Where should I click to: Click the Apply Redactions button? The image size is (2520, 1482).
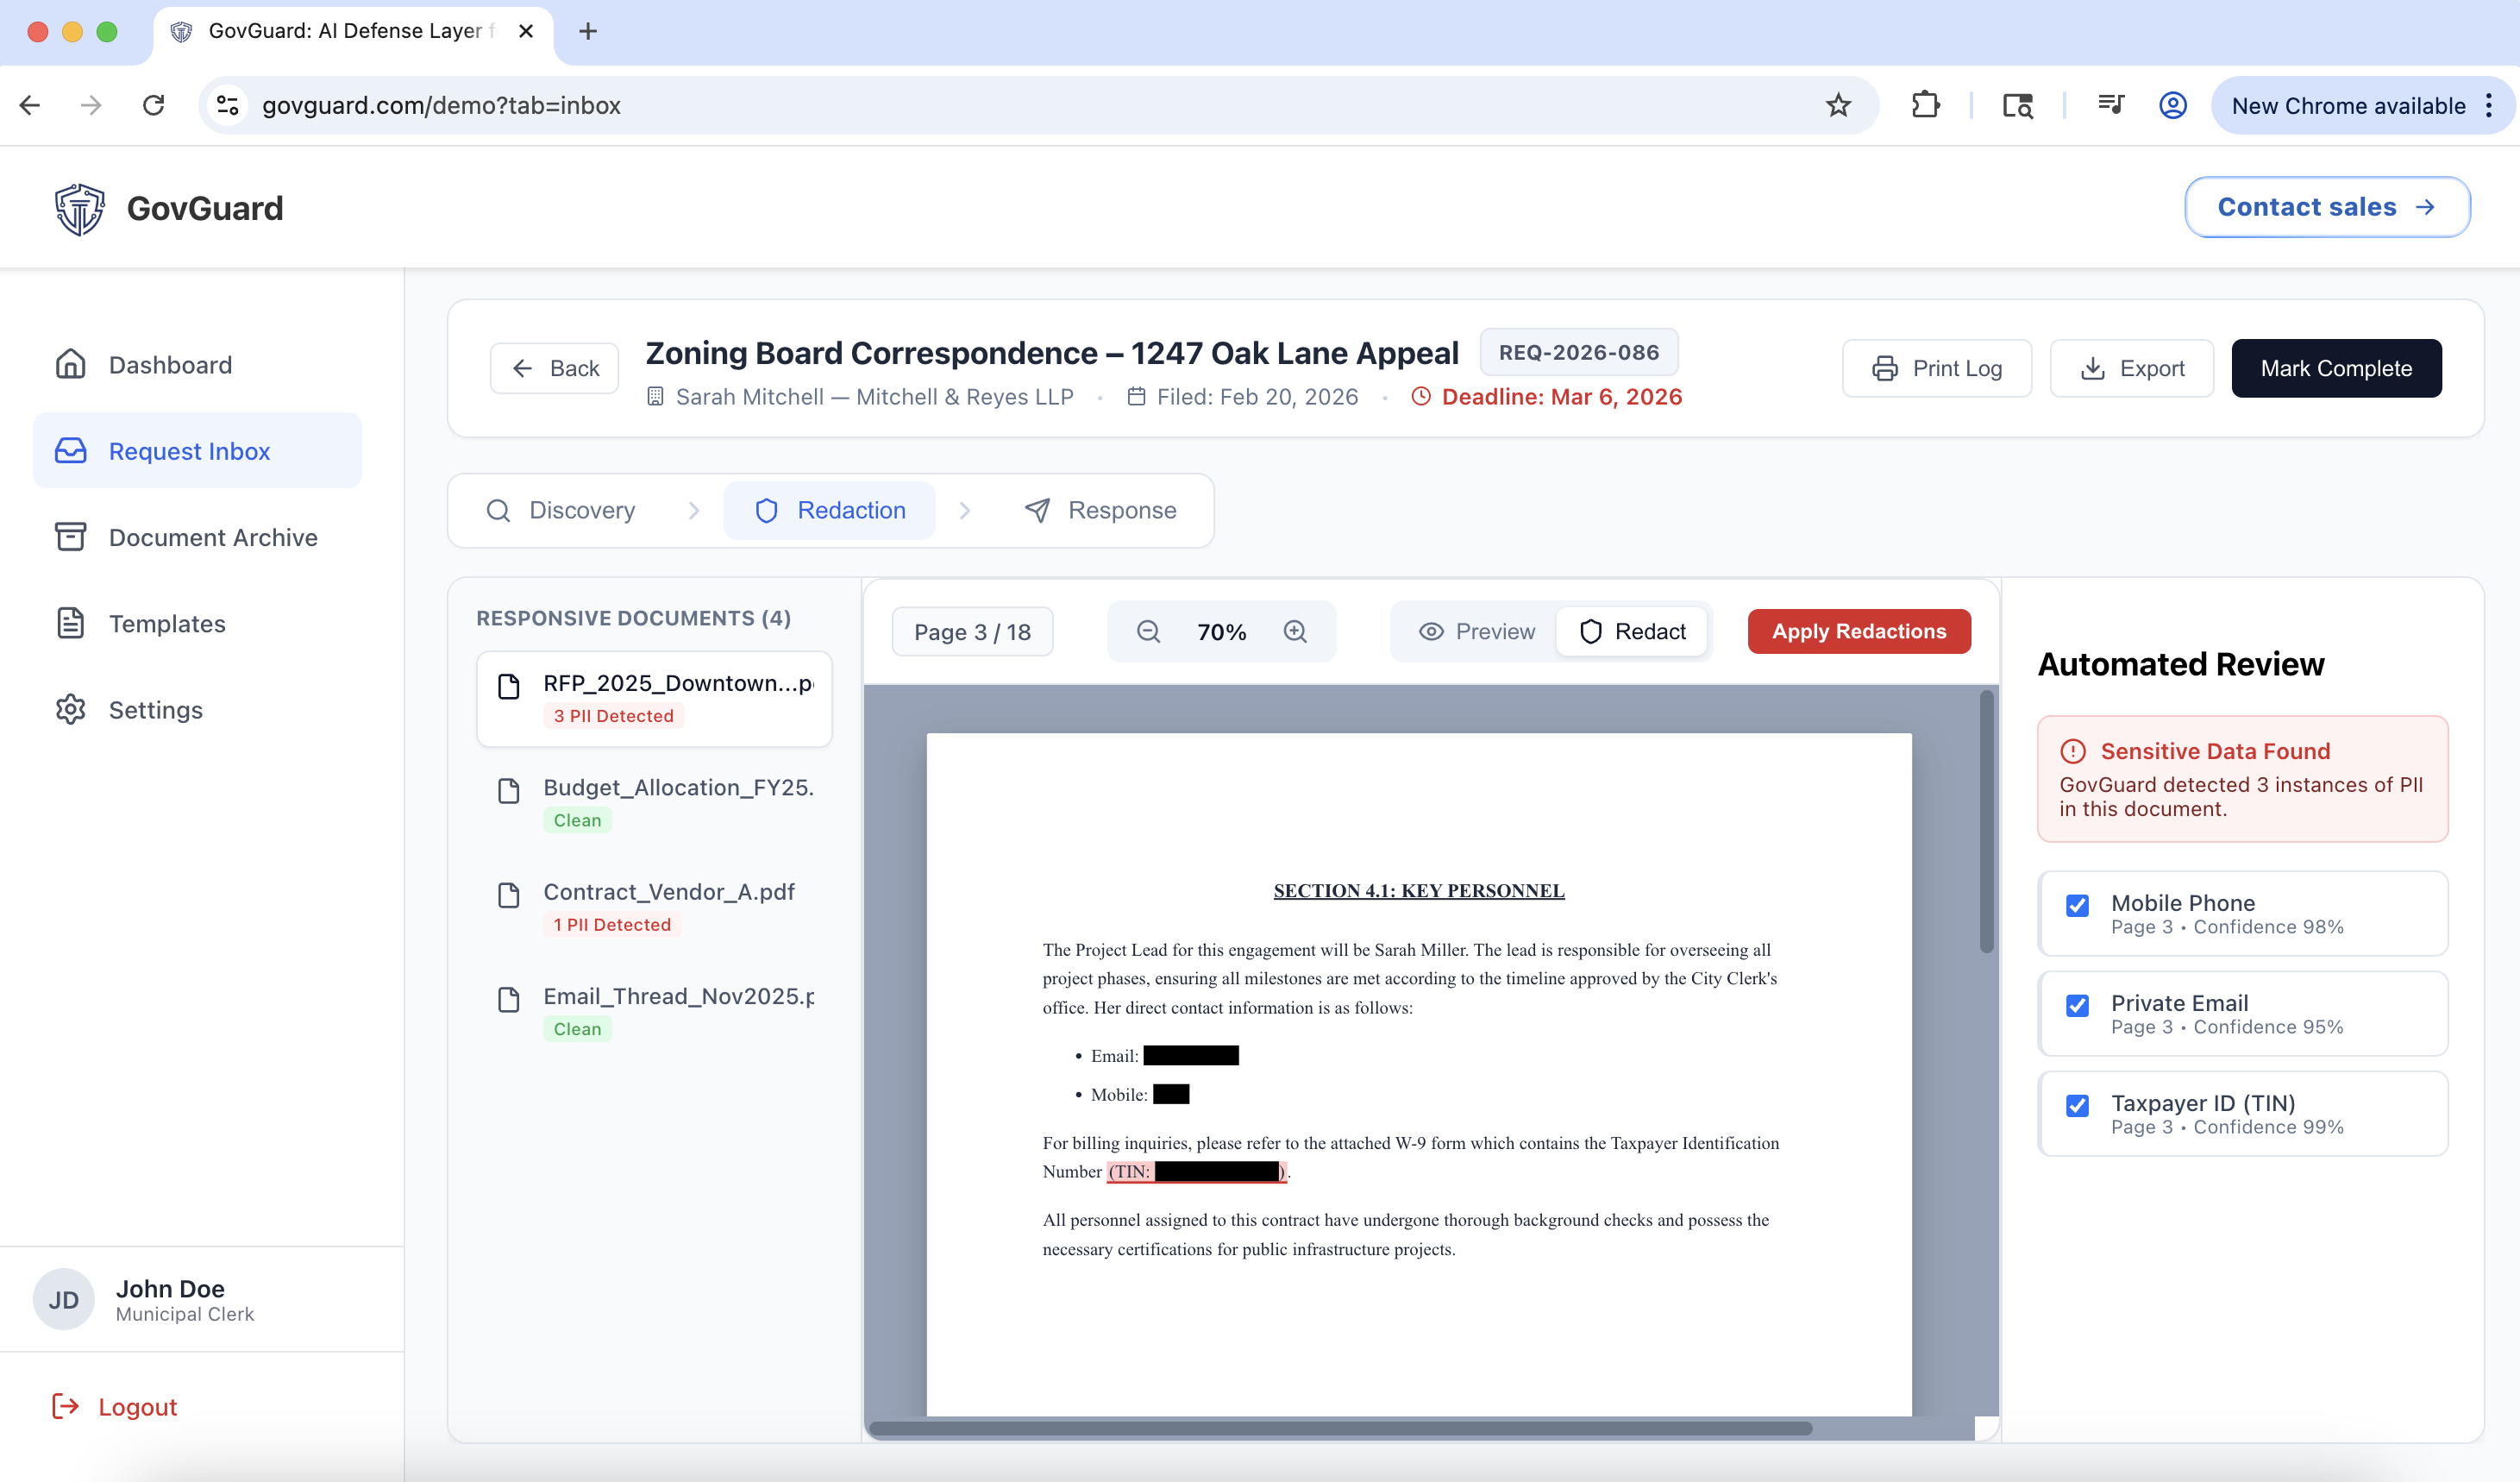pos(1859,631)
